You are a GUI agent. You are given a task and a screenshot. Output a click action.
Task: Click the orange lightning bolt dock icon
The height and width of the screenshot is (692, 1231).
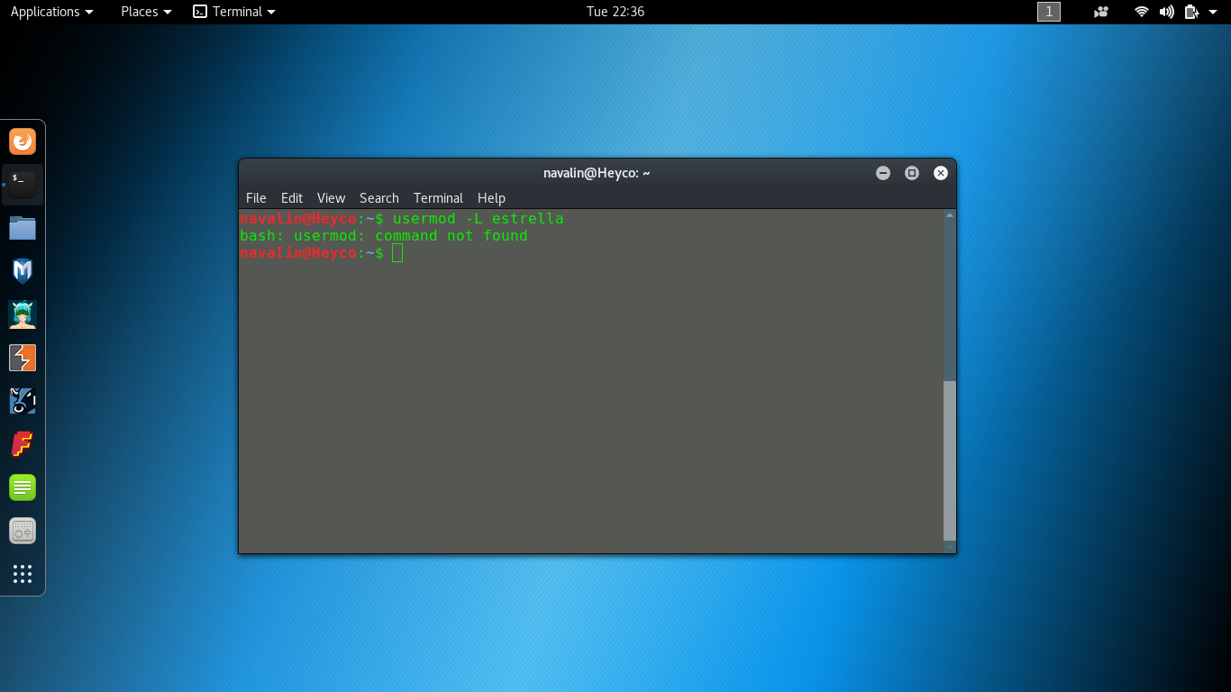(22, 357)
